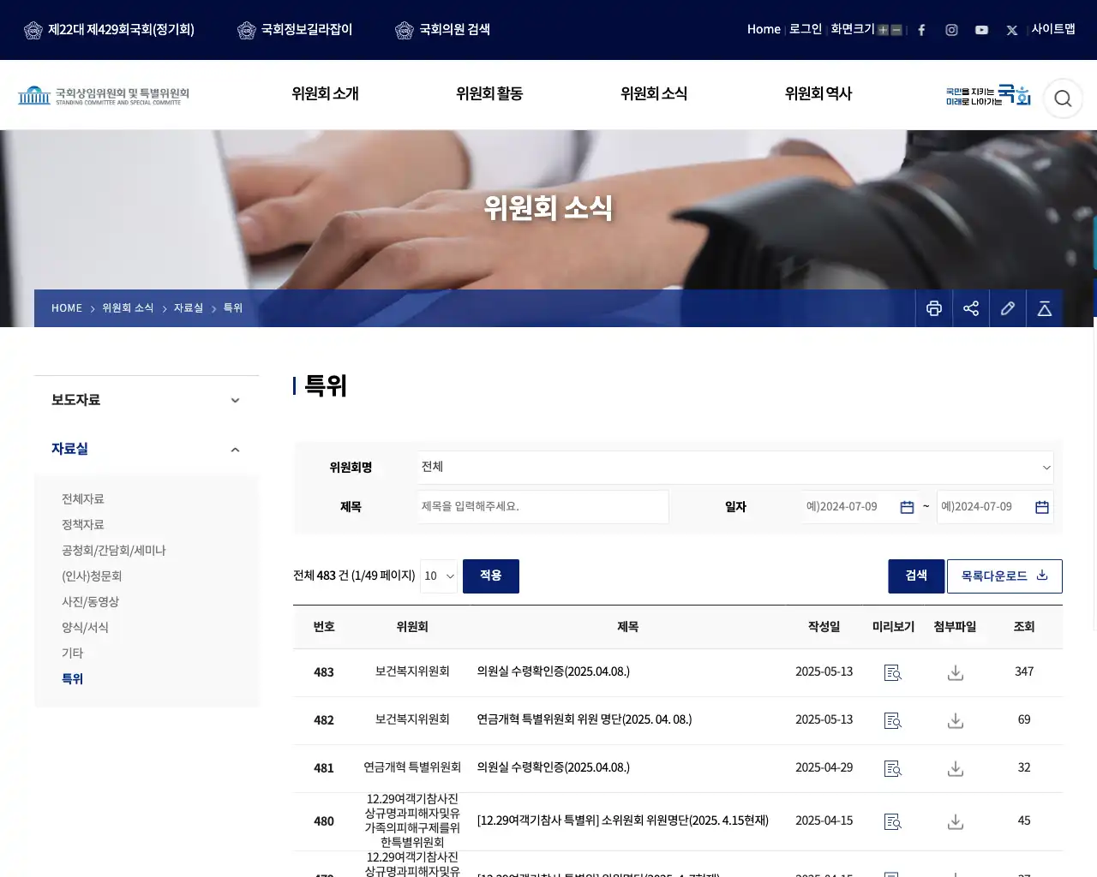Select 사진/동영상 in the sidebar
This screenshot has height=877, width=1097.
click(90, 601)
